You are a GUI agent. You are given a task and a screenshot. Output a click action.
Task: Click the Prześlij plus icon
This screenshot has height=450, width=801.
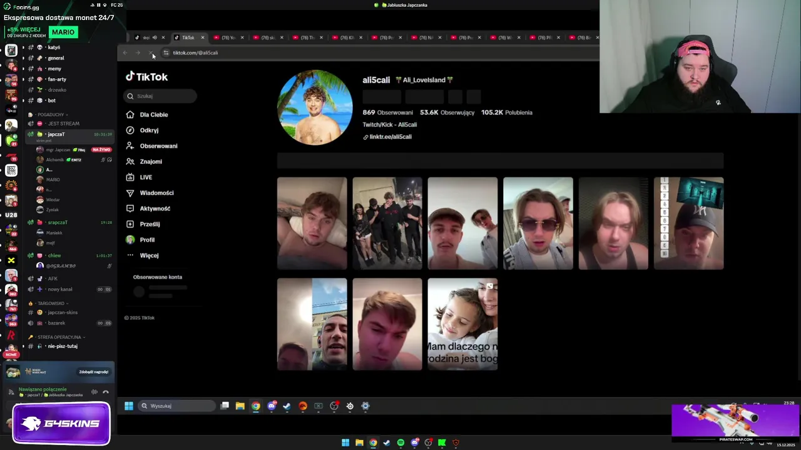[130, 224]
